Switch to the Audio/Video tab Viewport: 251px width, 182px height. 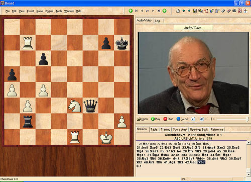pos(144,21)
